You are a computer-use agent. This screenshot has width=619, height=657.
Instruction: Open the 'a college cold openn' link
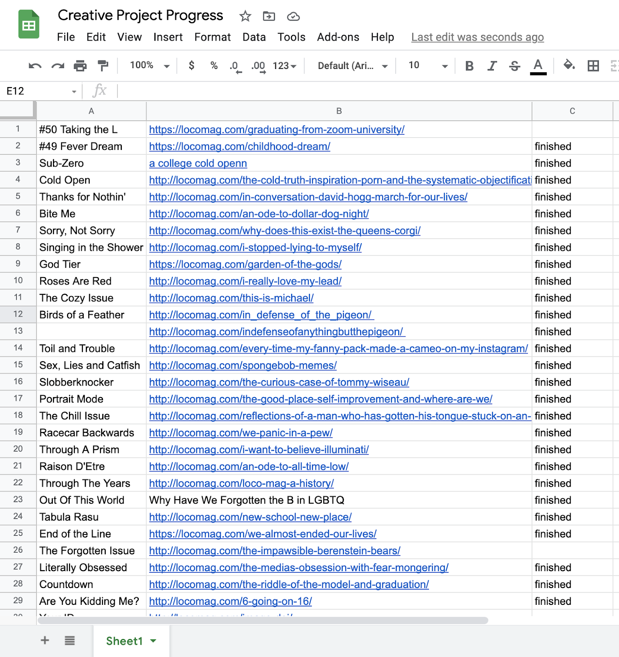198,163
